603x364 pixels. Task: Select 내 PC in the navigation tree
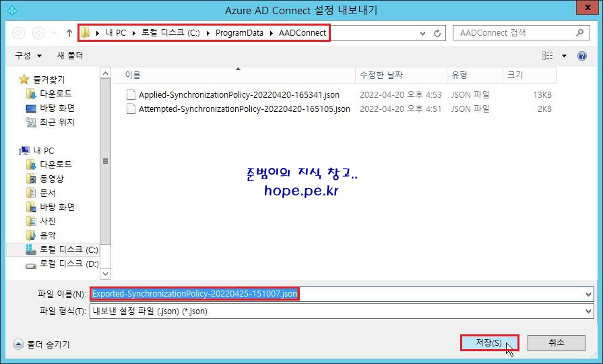point(43,150)
